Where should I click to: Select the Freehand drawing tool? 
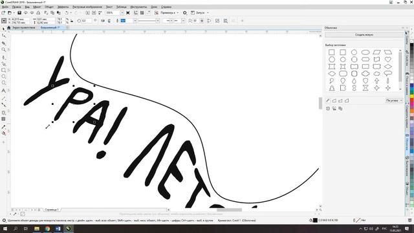click(x=3, y=57)
